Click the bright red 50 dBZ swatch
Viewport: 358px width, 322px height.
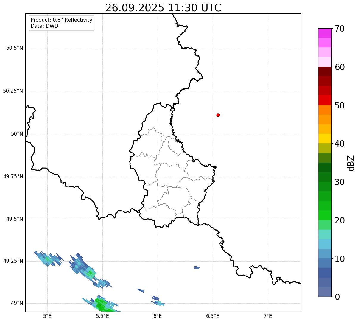tap(325, 100)
